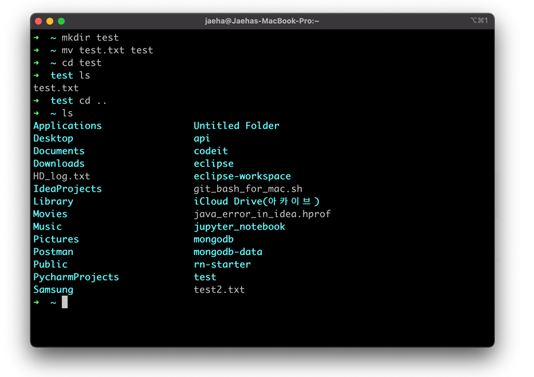
Task: Click the api directory entry
Action: [202, 138]
